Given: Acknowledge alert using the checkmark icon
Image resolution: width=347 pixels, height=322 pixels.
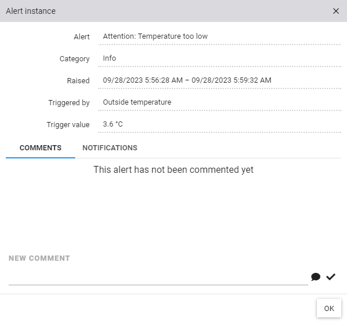Looking at the screenshot, I should point(331,277).
